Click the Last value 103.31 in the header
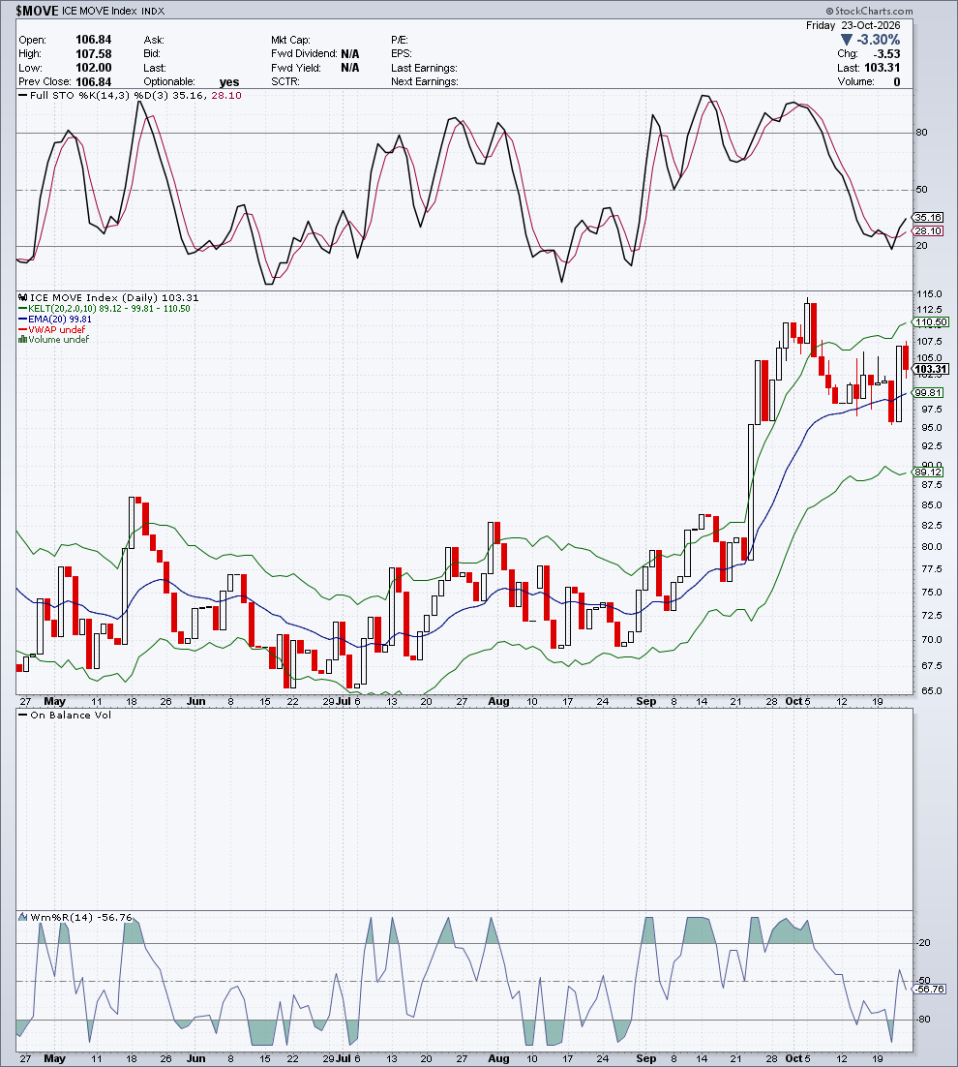 (883, 68)
